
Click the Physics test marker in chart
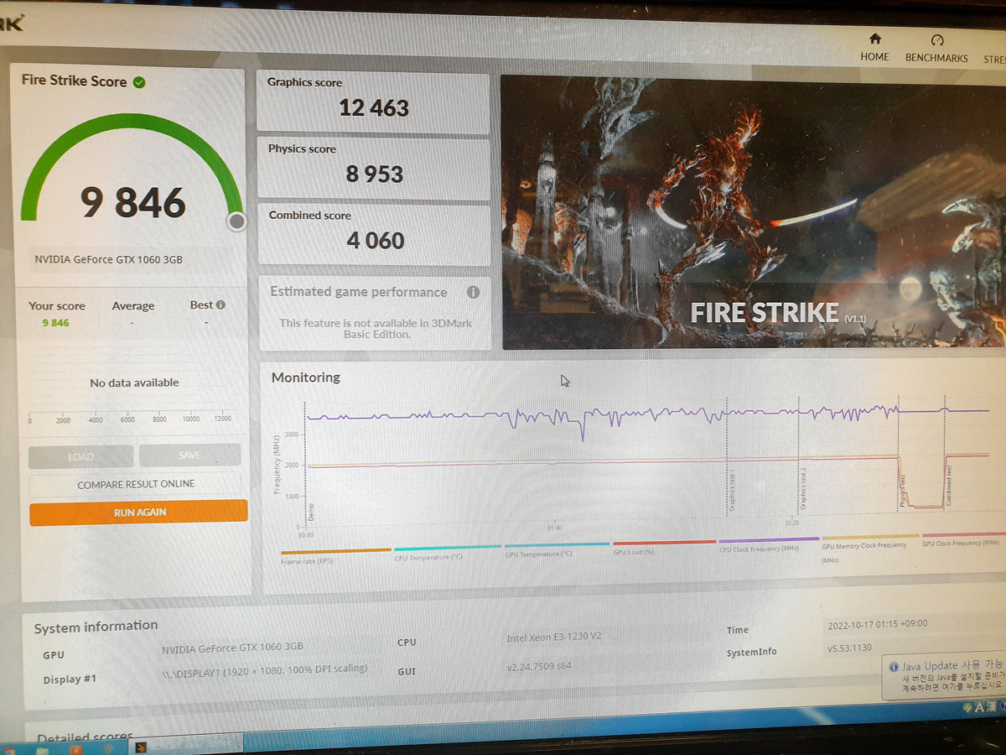point(903,491)
